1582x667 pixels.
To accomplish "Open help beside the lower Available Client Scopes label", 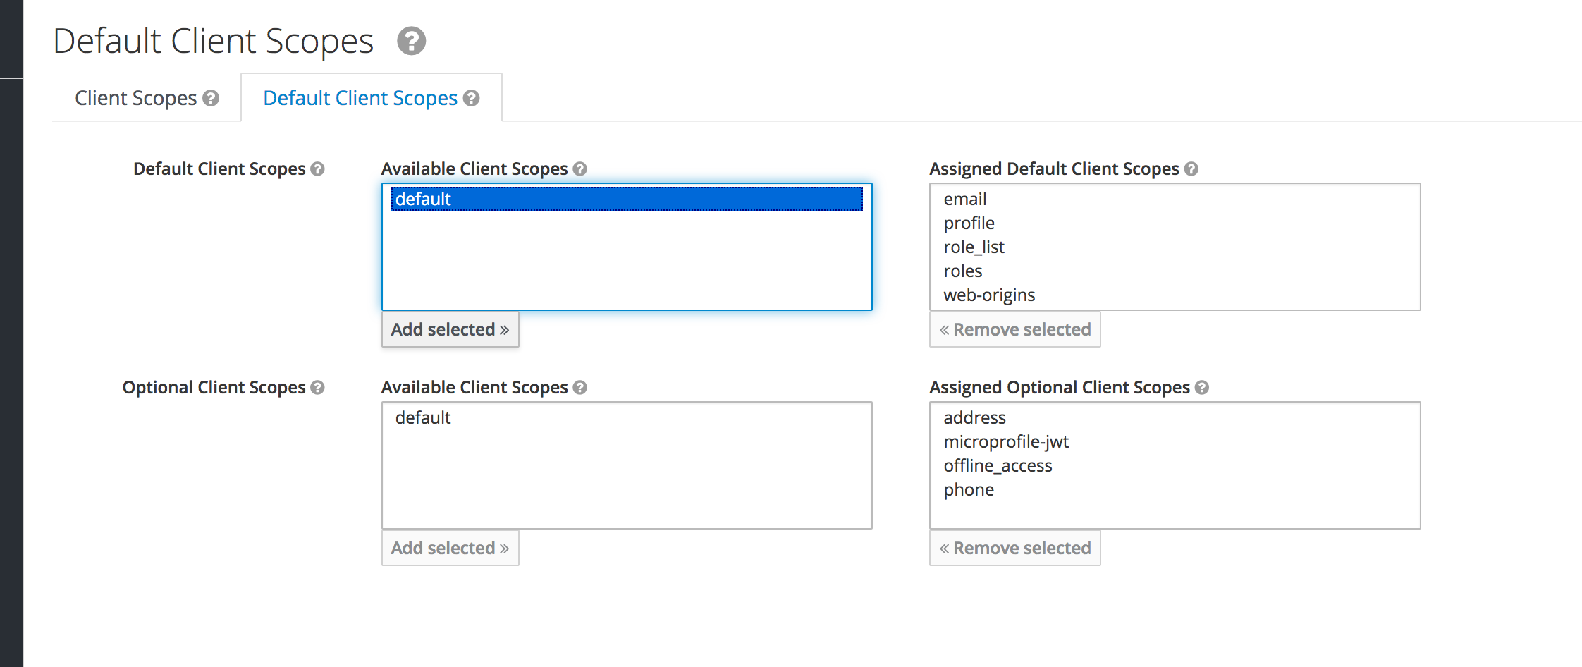I will 580,387.
